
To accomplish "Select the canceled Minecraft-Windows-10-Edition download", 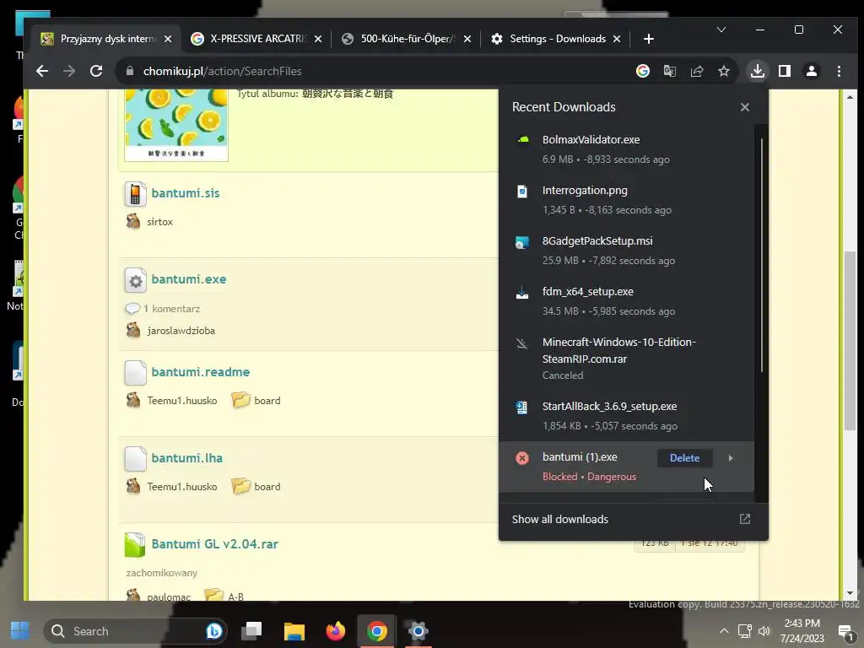I will tap(627, 358).
